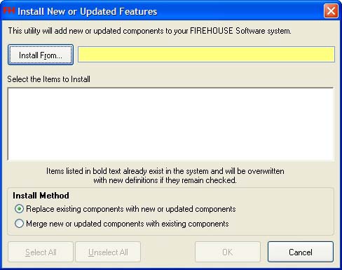342x270 pixels.
Task: Click the FH FIREHOUSE icon in title bar
Action: [x=9, y=11]
